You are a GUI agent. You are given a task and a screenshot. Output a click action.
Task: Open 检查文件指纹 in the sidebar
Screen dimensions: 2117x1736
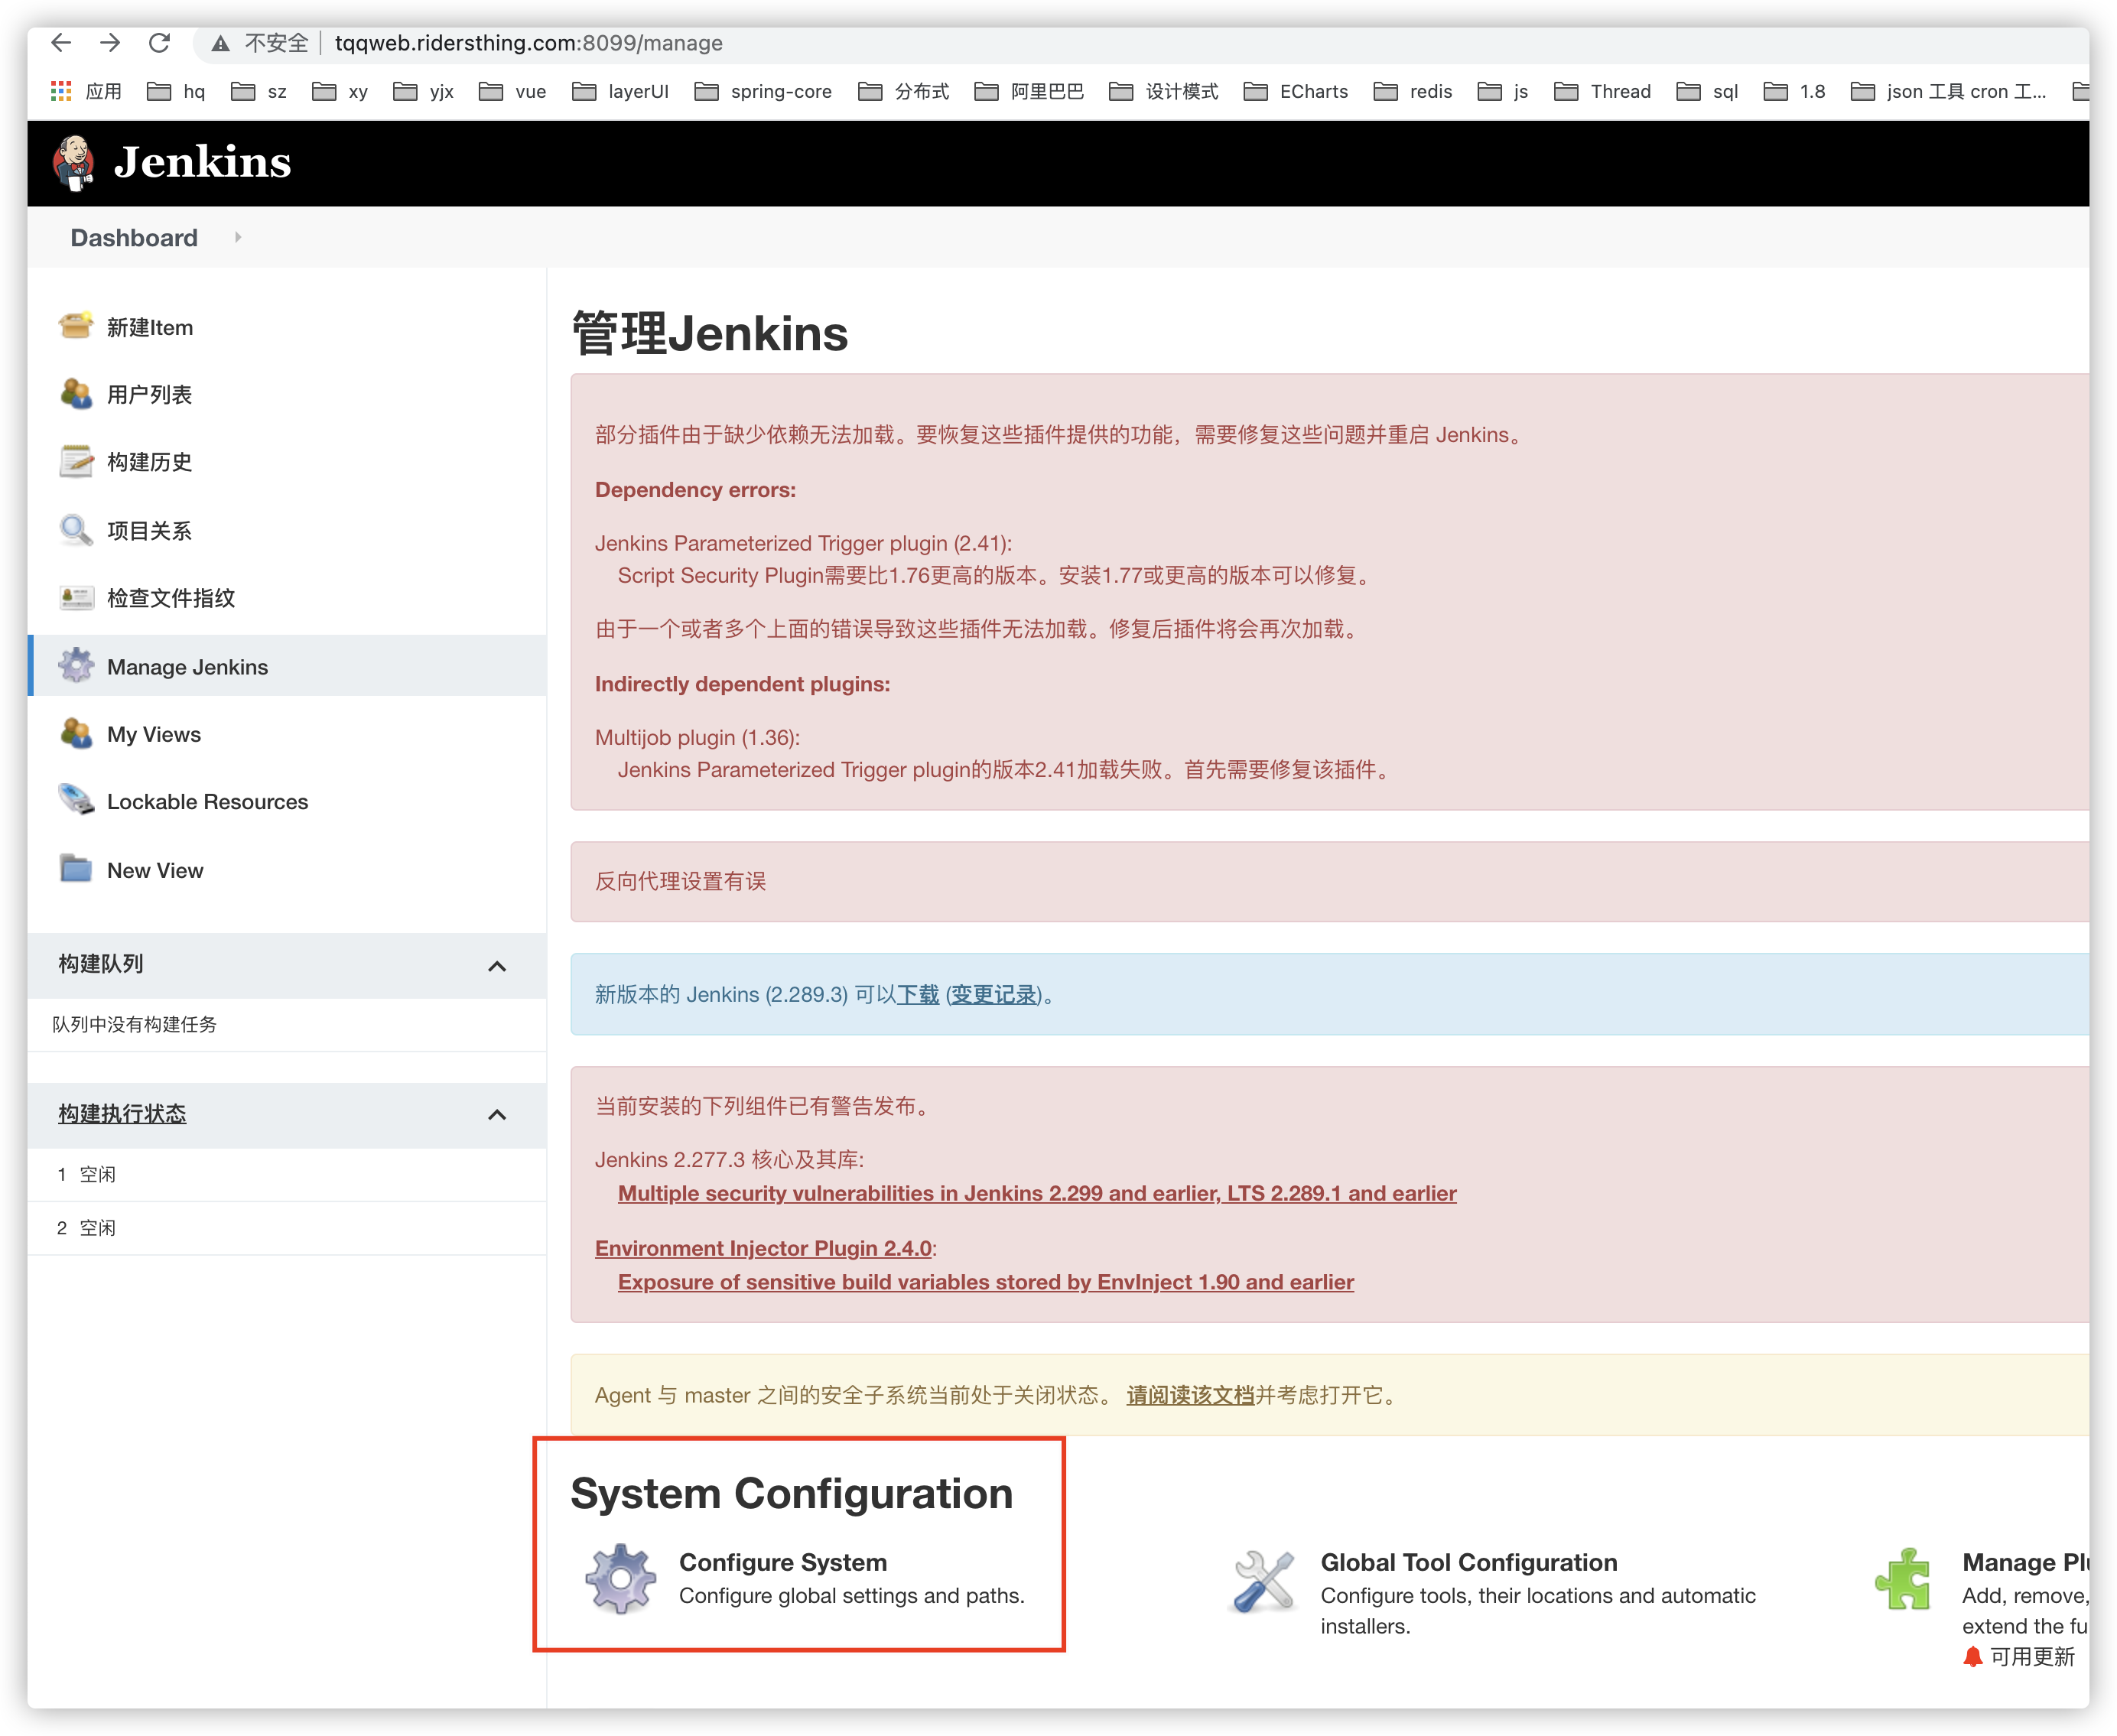(171, 598)
